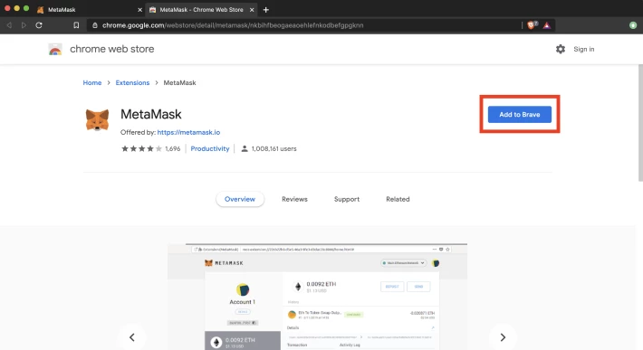Open the Extensions breadcrumb link
The height and width of the screenshot is (350, 643).
pyautogui.click(x=132, y=82)
